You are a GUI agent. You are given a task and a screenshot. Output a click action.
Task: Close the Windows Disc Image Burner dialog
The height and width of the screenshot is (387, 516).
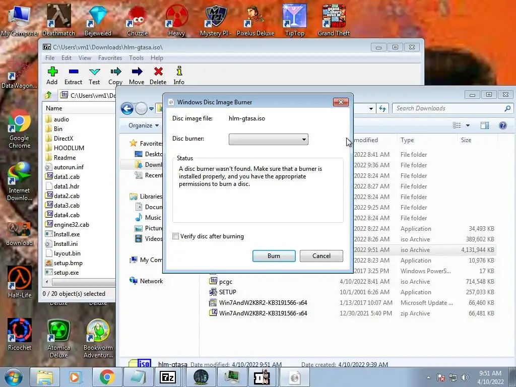(341, 102)
